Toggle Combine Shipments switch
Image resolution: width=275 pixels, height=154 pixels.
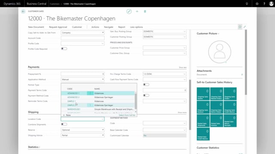click(x=64, y=124)
